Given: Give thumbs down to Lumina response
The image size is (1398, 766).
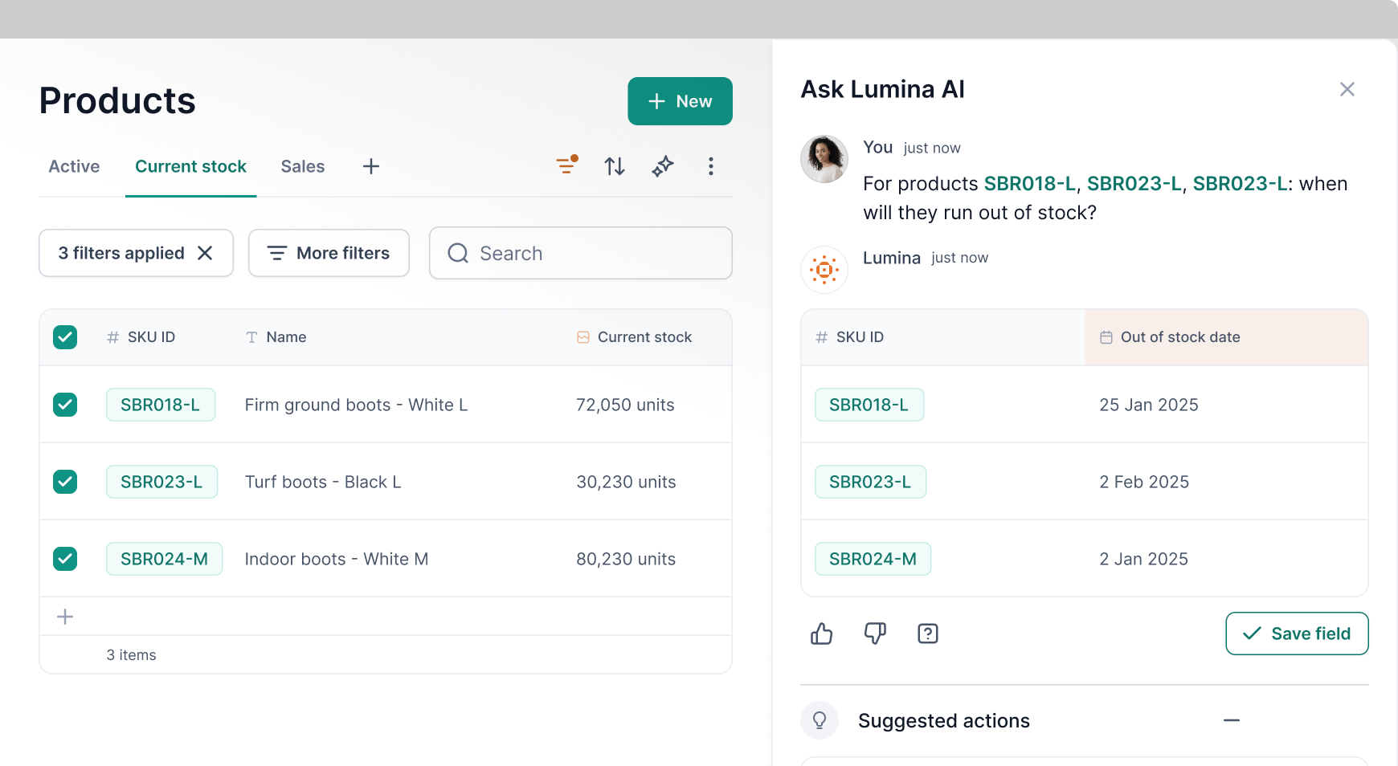Looking at the screenshot, I should coord(875,634).
